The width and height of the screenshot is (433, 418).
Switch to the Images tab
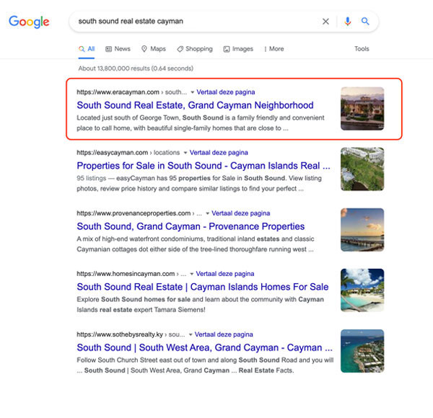238,49
